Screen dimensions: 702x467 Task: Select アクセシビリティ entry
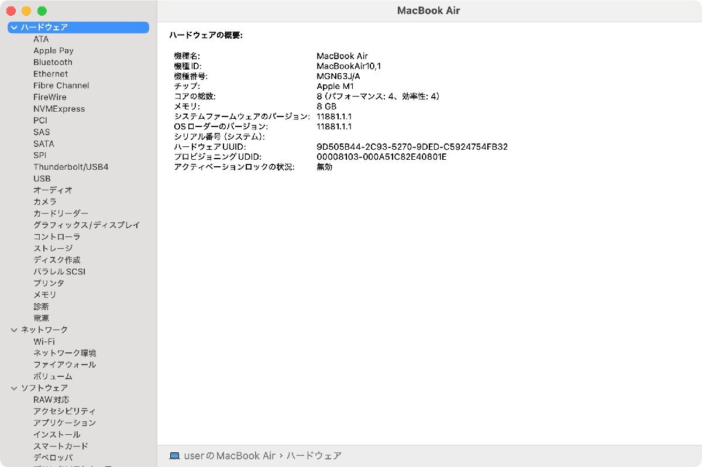coord(65,411)
